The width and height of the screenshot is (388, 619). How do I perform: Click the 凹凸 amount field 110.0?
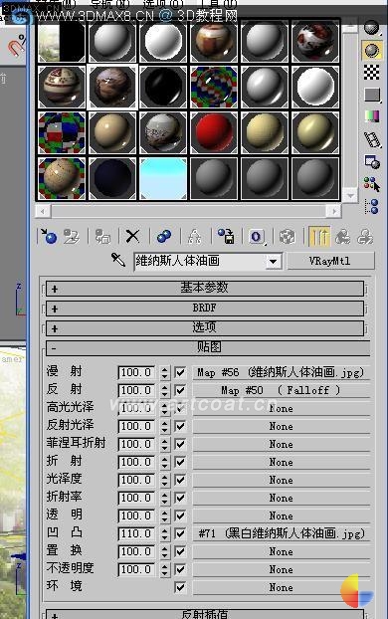coord(136,533)
